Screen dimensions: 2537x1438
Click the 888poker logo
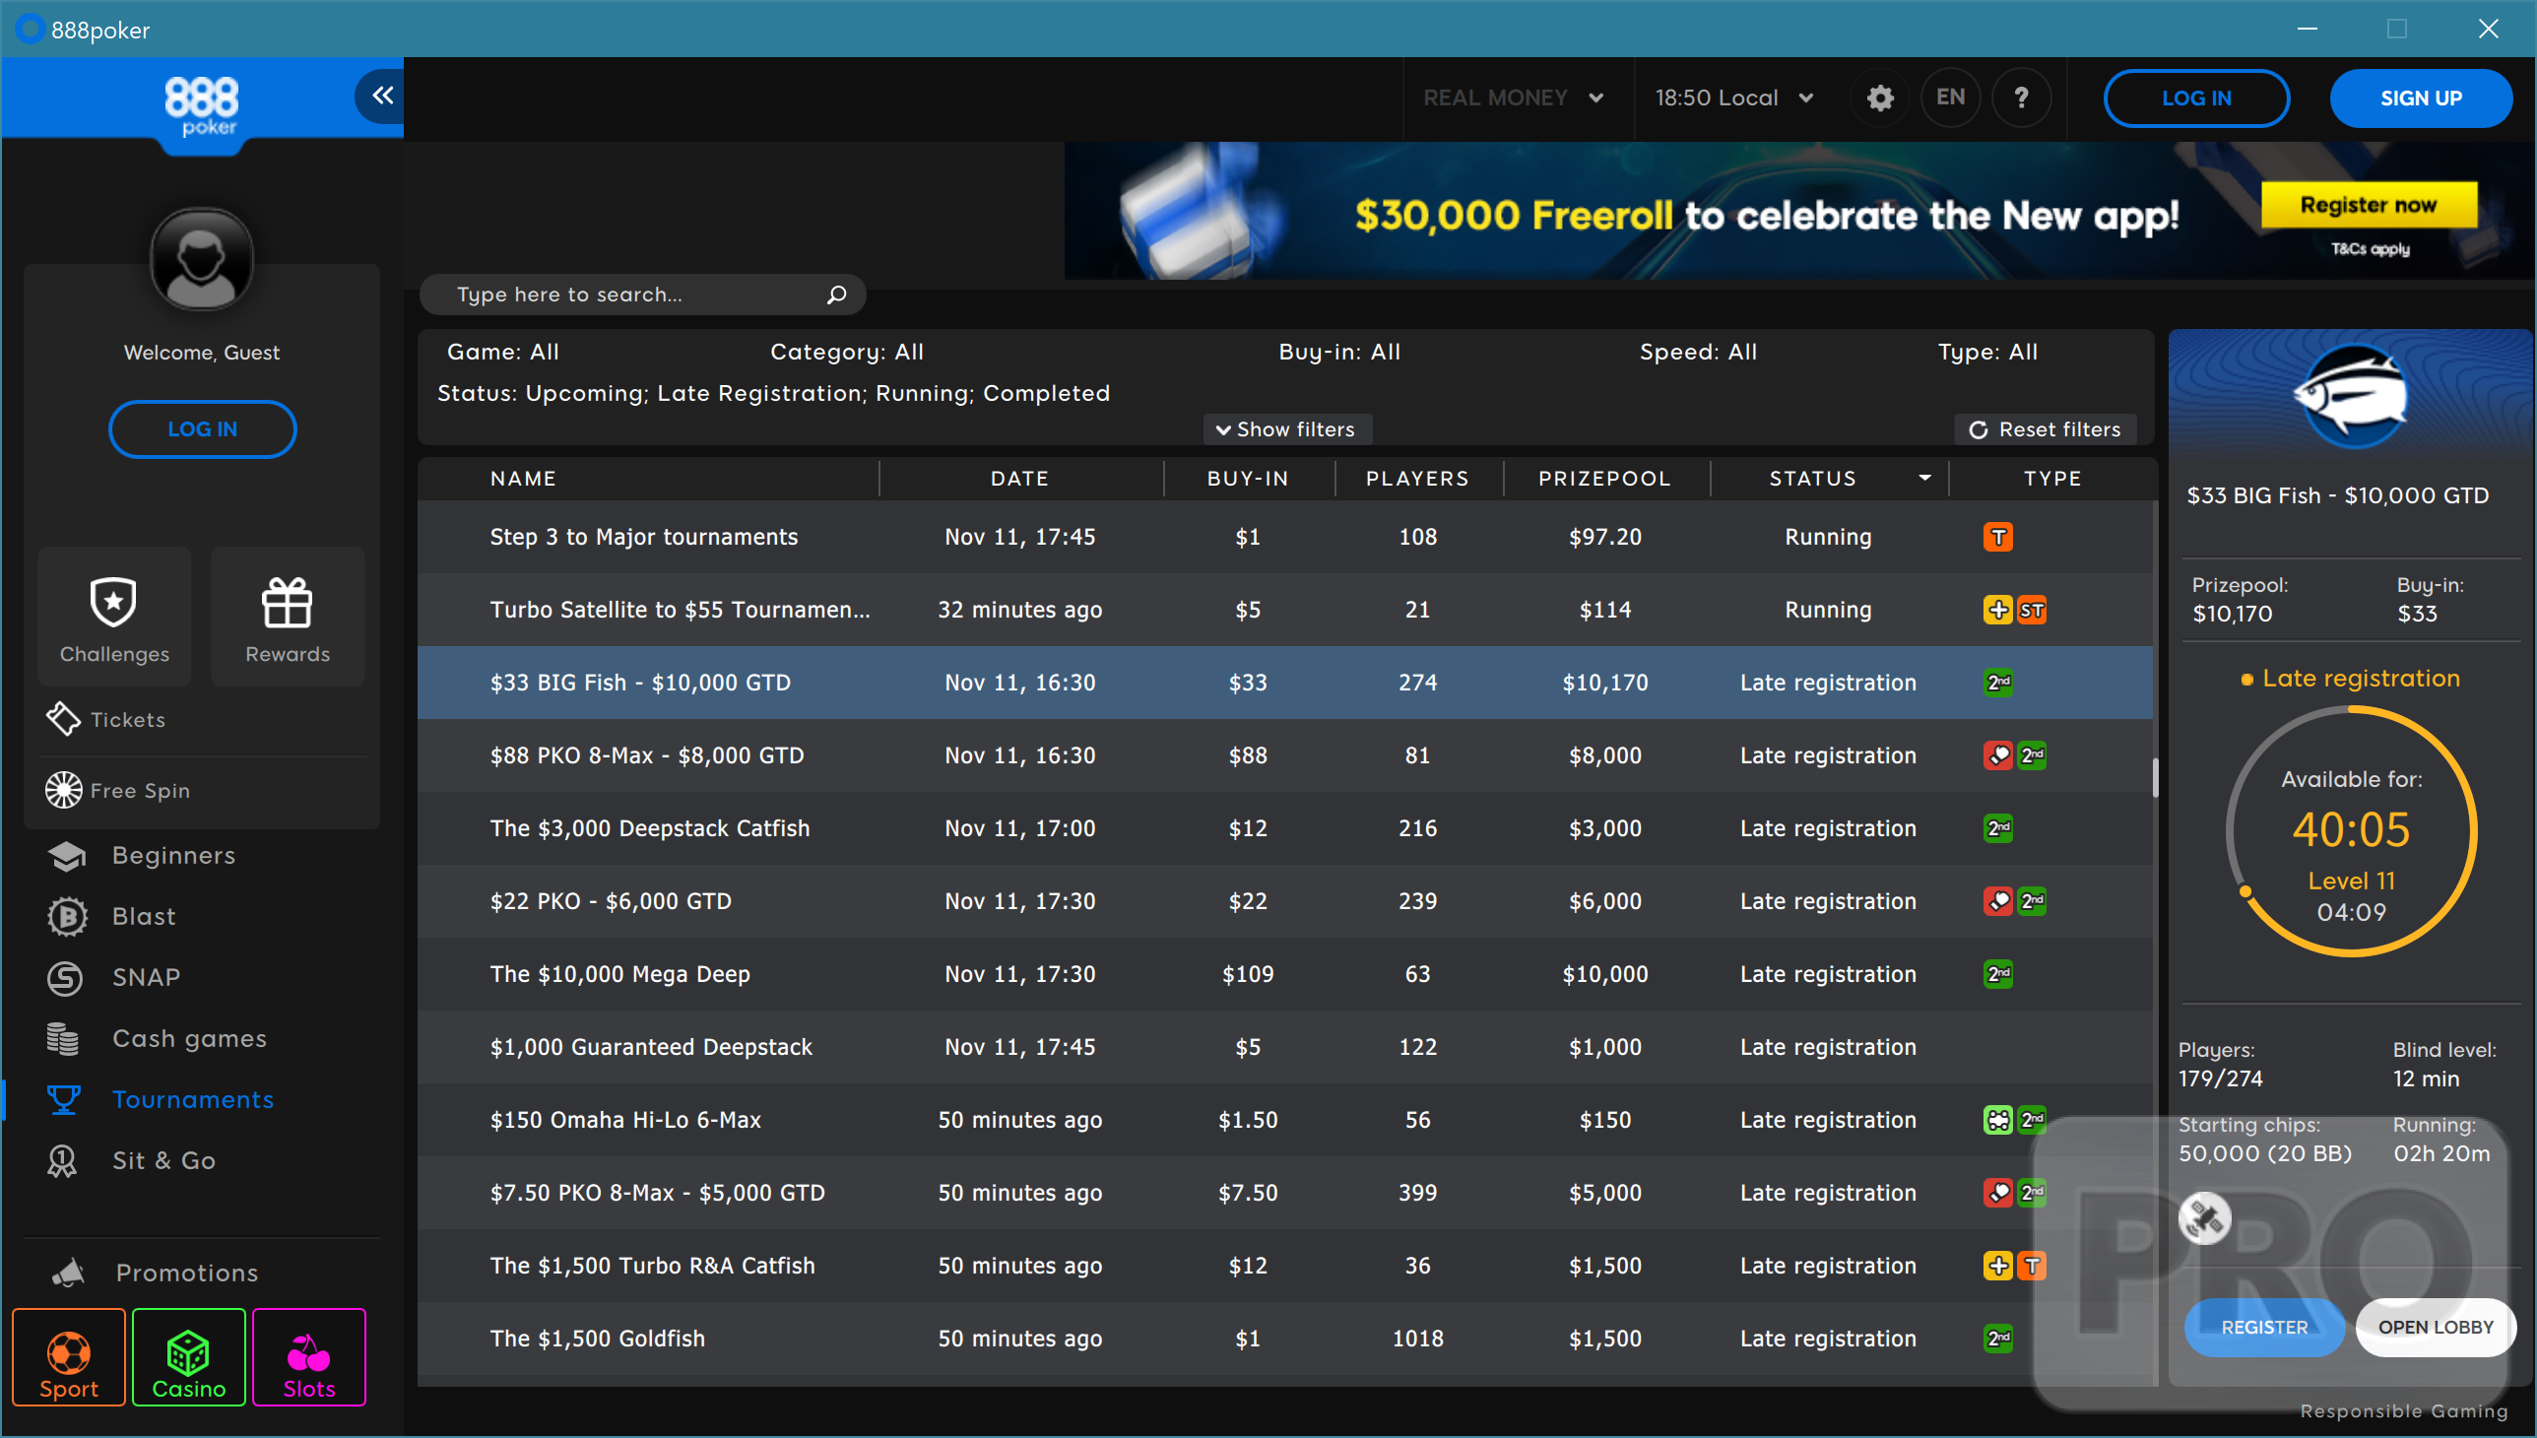point(202,105)
